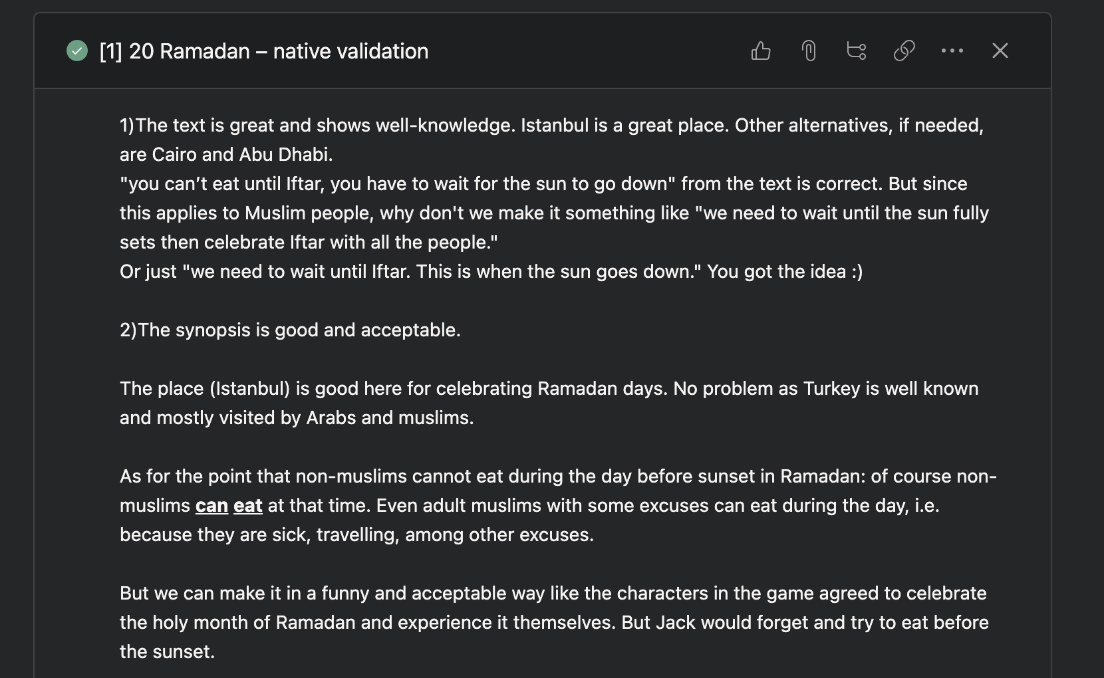Image resolution: width=1104 pixels, height=678 pixels.
Task: Copy link using the chain icon
Action: pyautogui.click(x=904, y=51)
